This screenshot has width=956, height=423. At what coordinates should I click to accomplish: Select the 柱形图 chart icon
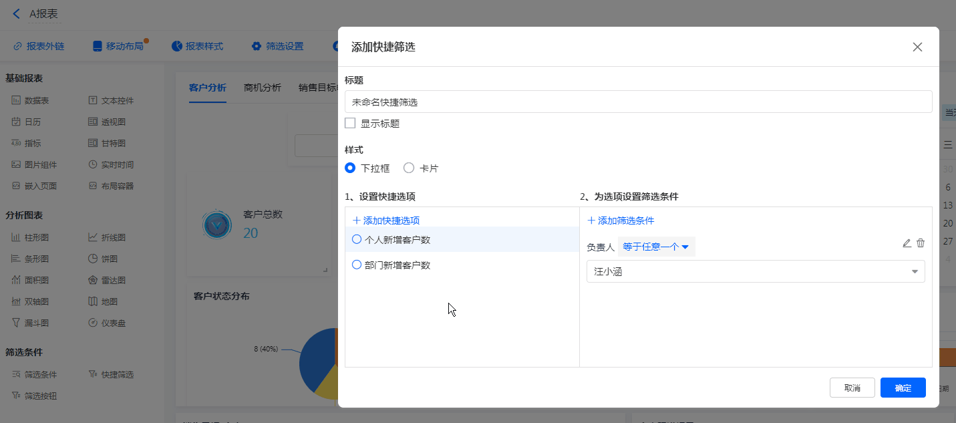click(16, 237)
